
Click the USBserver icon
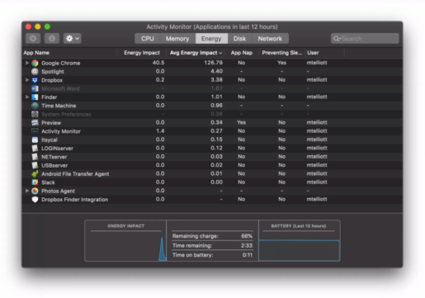35,165
